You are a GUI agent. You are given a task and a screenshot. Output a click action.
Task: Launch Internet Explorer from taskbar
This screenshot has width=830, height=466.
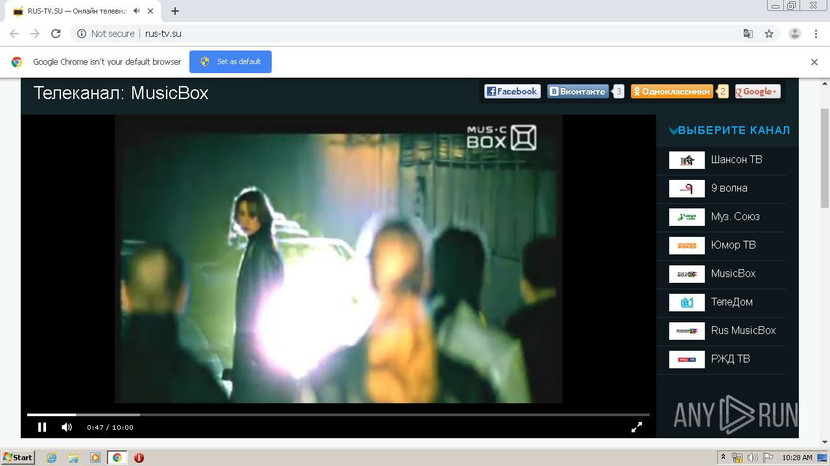click(x=52, y=458)
